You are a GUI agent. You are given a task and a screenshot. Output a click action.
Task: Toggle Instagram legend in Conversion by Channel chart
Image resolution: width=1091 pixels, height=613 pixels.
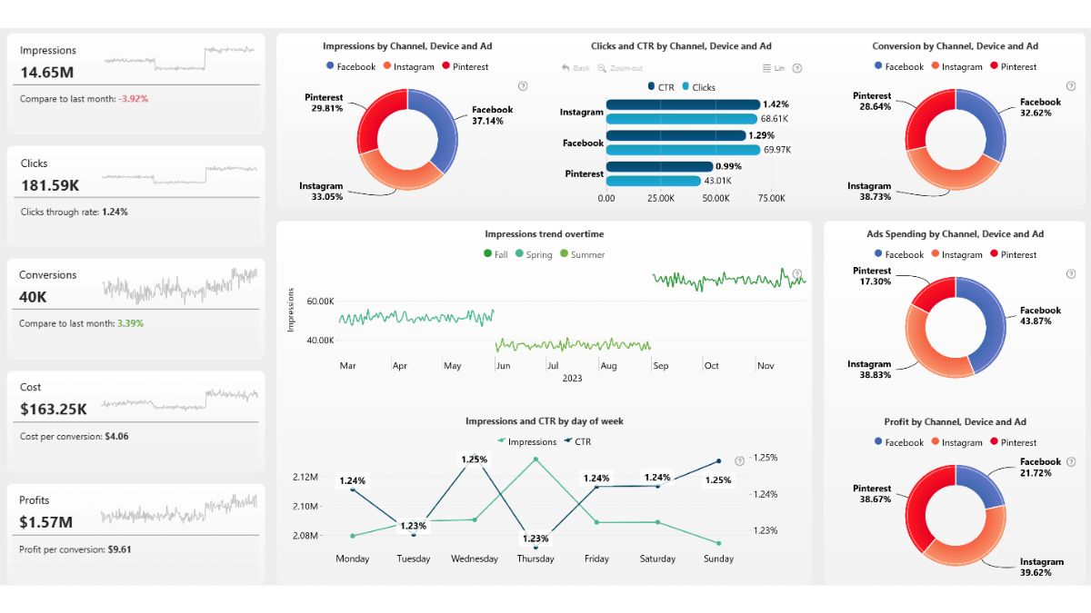pos(956,66)
